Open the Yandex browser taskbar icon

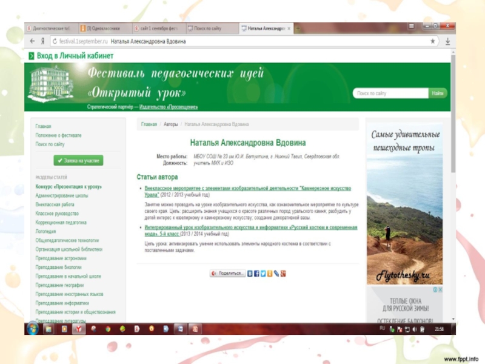click(79, 328)
